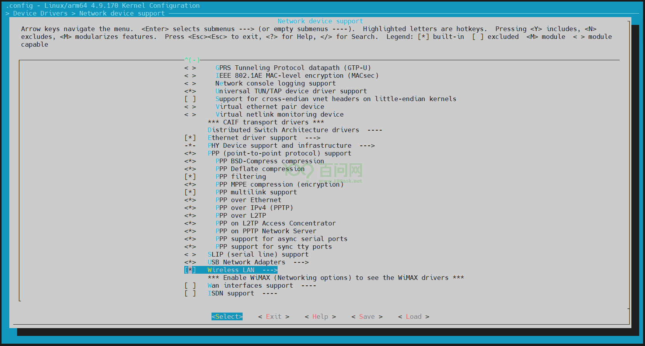The height and width of the screenshot is (346, 645).
Task: Enter the highlighted Wireless LAN submenu
Action: [x=242, y=270]
